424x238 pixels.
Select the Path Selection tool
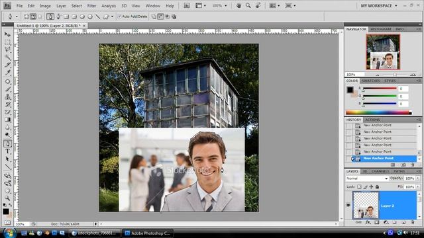click(7, 159)
